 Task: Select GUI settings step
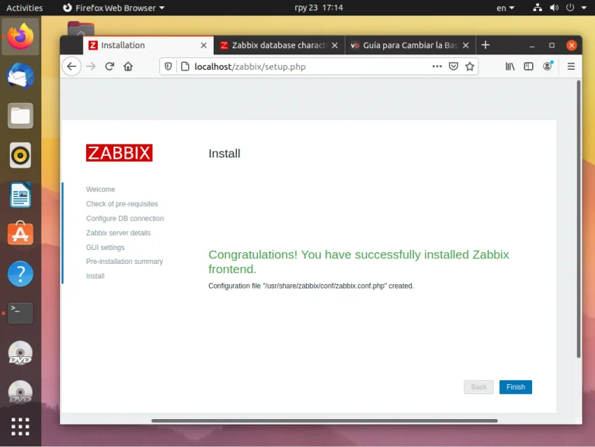pyautogui.click(x=105, y=248)
